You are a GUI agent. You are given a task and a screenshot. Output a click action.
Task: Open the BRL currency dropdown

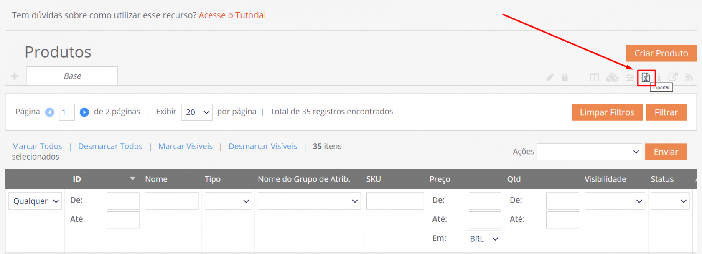click(x=483, y=239)
